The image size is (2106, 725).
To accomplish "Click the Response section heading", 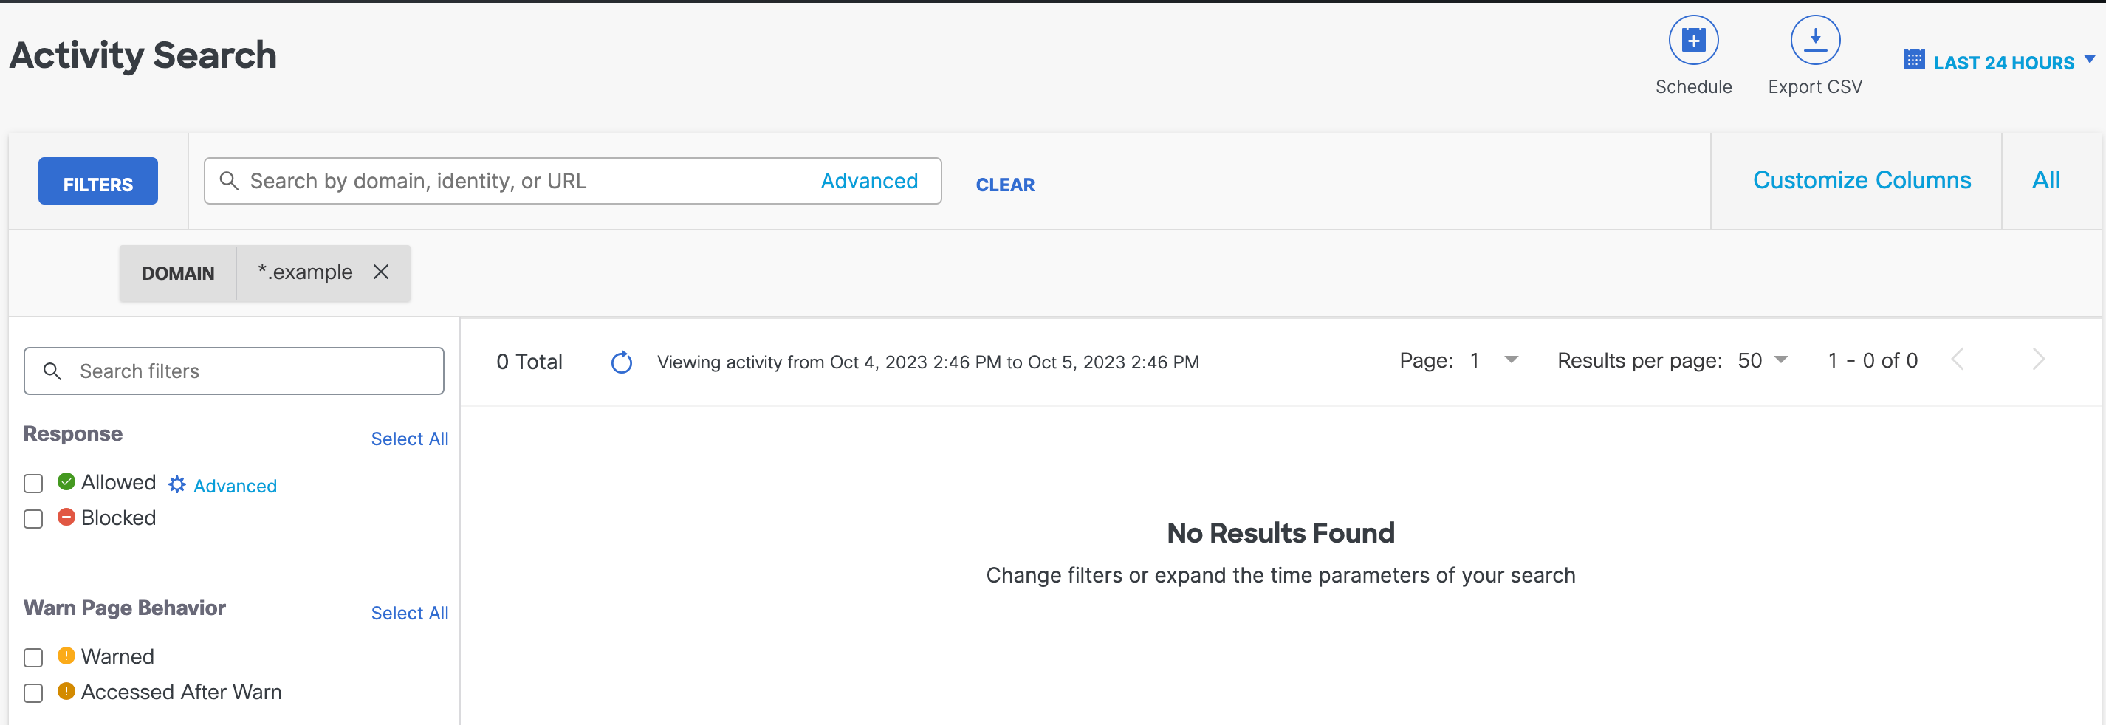I will (x=73, y=433).
